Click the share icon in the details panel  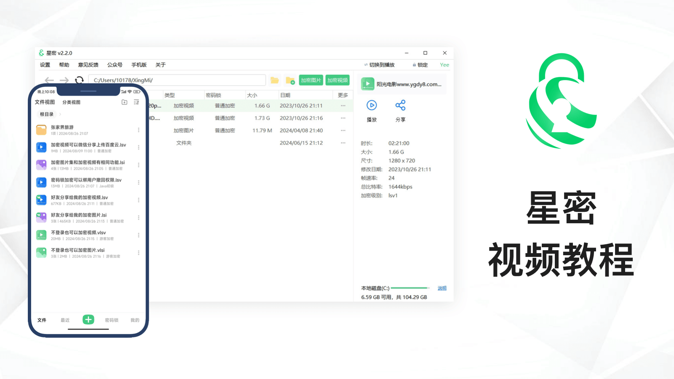400,105
